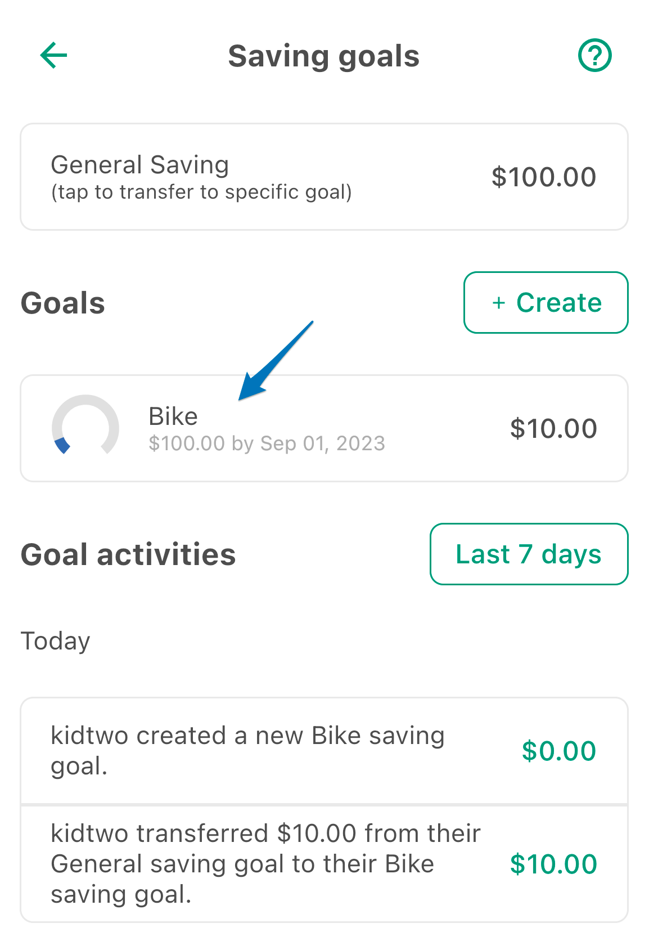This screenshot has height=950, width=649.
Task: Tap the 'tap to transfer to specific goal' text
Action: click(x=202, y=192)
